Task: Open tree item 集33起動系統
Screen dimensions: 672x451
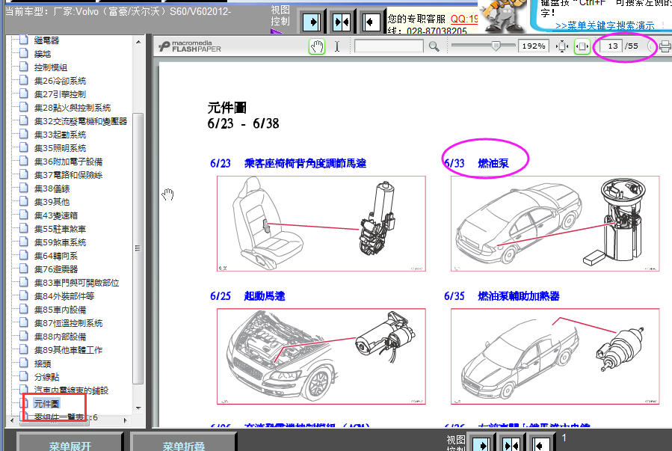Action: coord(60,135)
